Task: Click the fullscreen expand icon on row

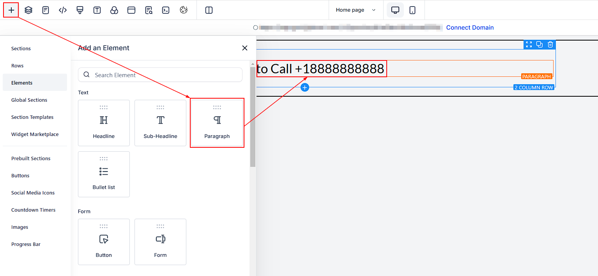Action: [529, 44]
